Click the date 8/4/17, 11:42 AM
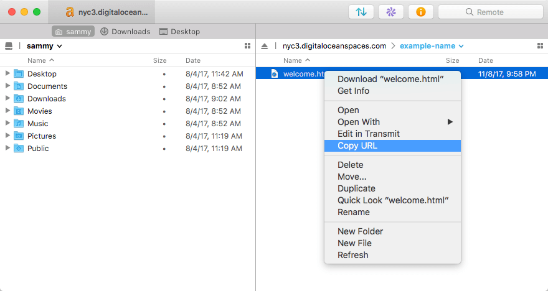This screenshot has height=291, width=548. (x=214, y=73)
